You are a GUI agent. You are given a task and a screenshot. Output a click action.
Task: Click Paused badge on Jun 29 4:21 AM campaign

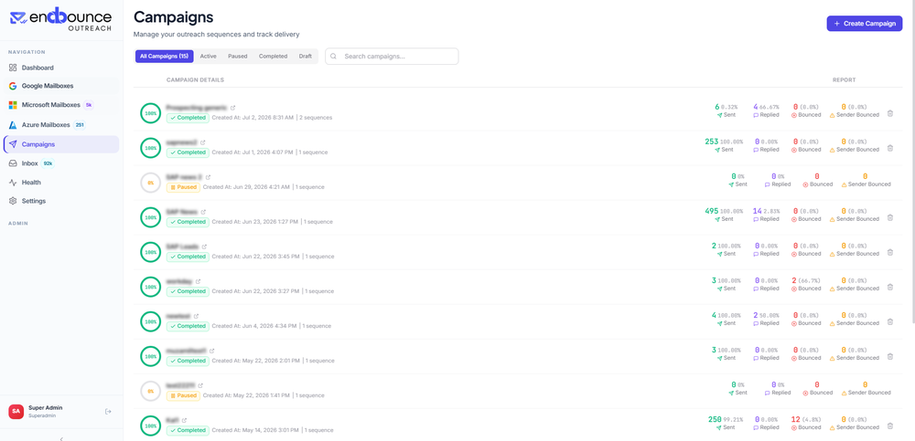click(x=183, y=187)
